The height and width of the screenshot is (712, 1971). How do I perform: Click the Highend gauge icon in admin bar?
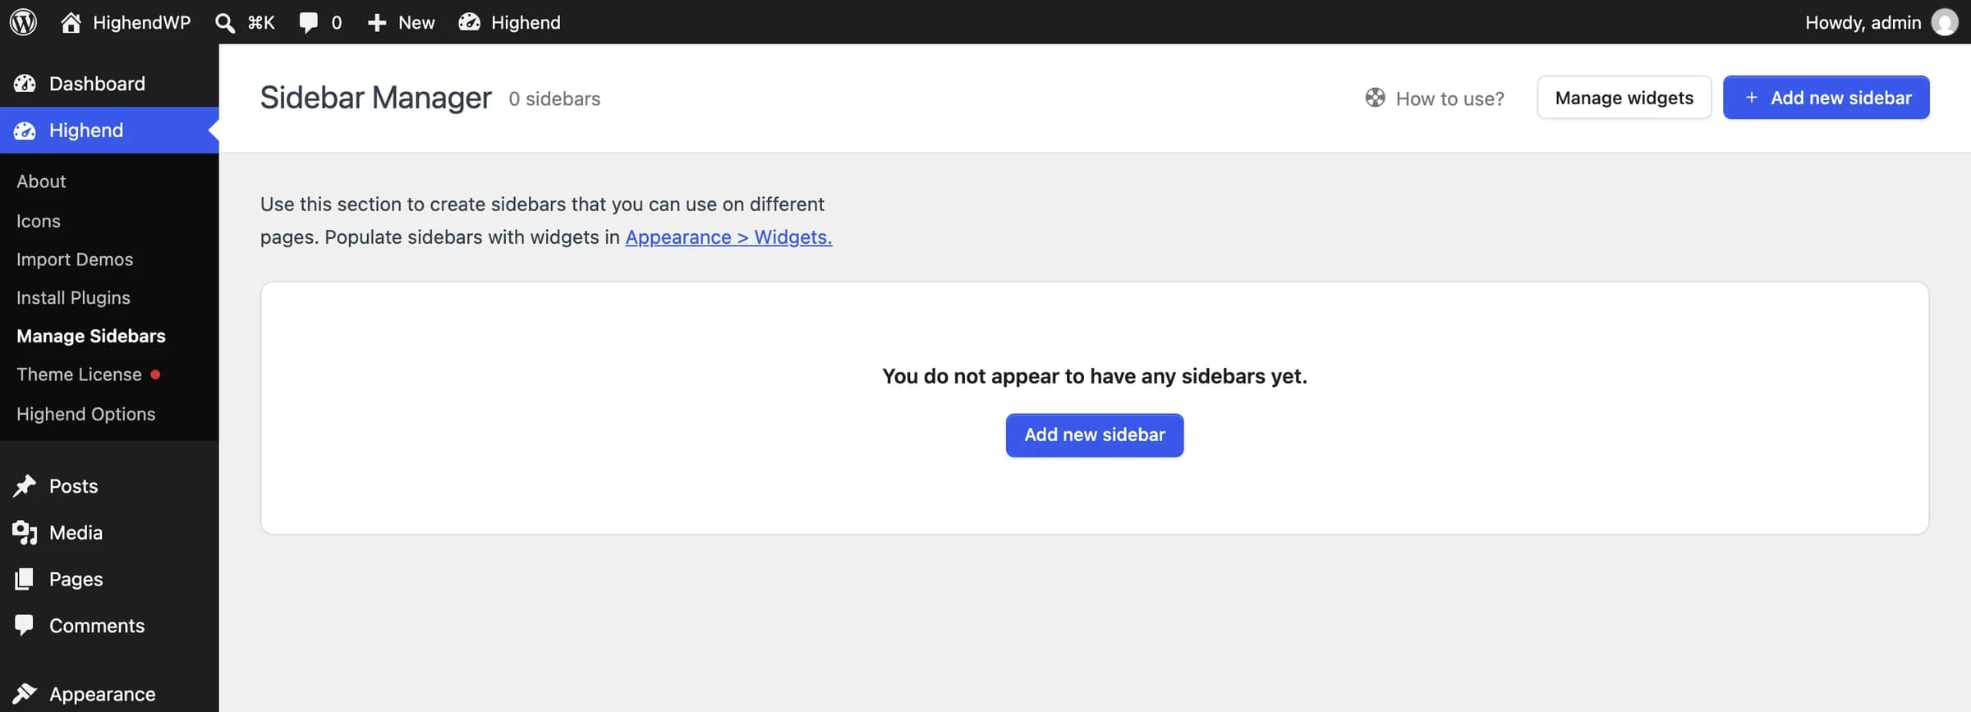(469, 22)
